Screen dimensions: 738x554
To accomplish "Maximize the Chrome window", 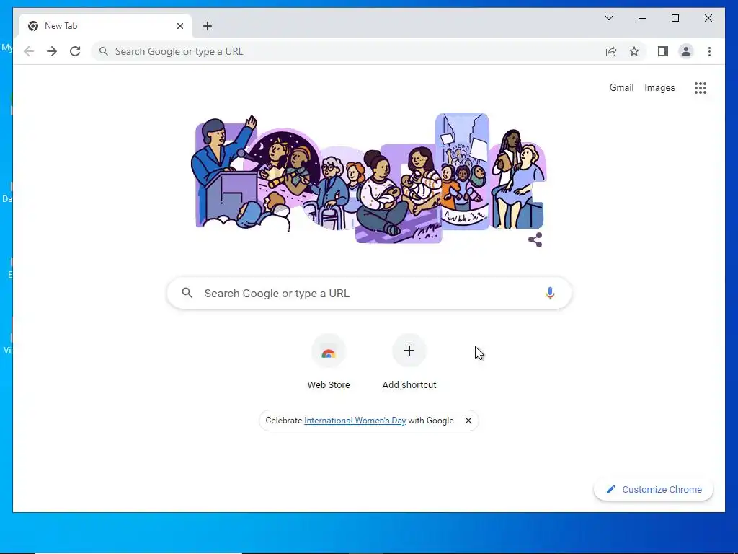I will 675,18.
